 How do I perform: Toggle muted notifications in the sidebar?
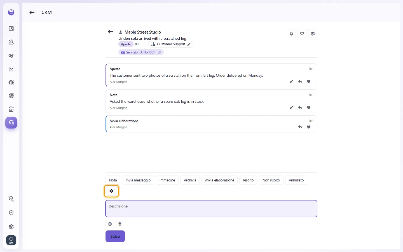pyautogui.click(x=11, y=199)
